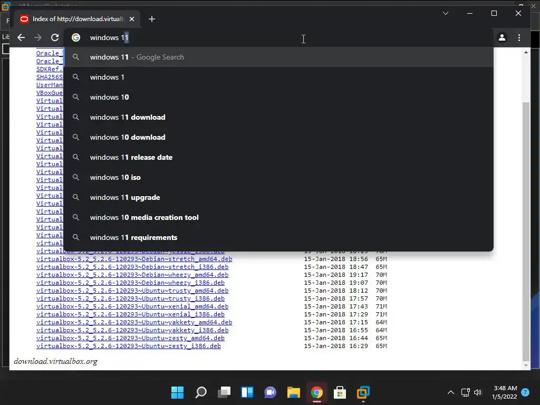Image resolution: width=540 pixels, height=405 pixels.
Task: Click the Google icon in address bar
Action: click(76, 37)
